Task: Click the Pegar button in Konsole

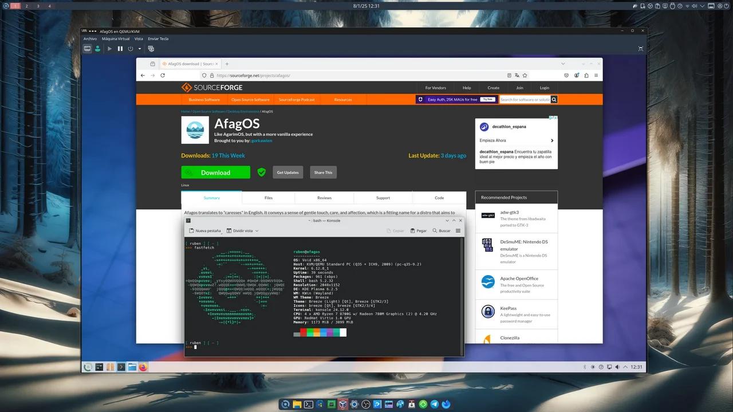Action: [419, 230]
